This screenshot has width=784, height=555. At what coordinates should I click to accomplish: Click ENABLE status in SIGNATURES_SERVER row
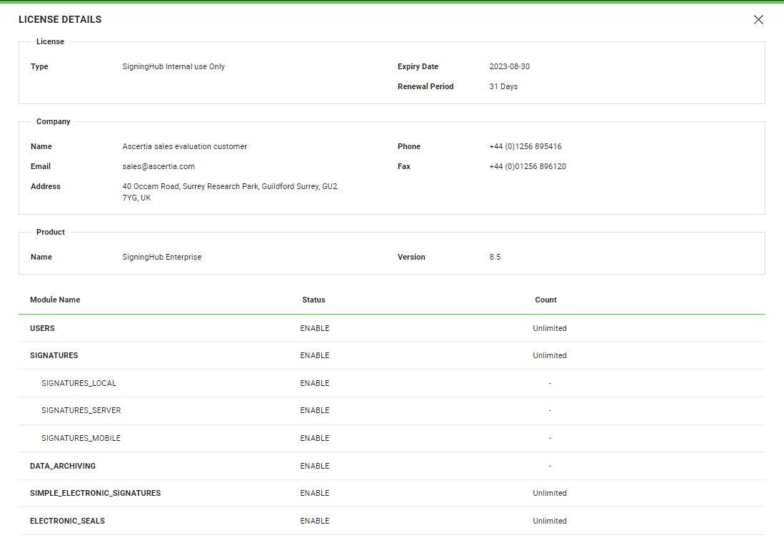tap(314, 410)
